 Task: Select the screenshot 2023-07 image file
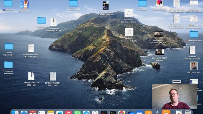194,3
